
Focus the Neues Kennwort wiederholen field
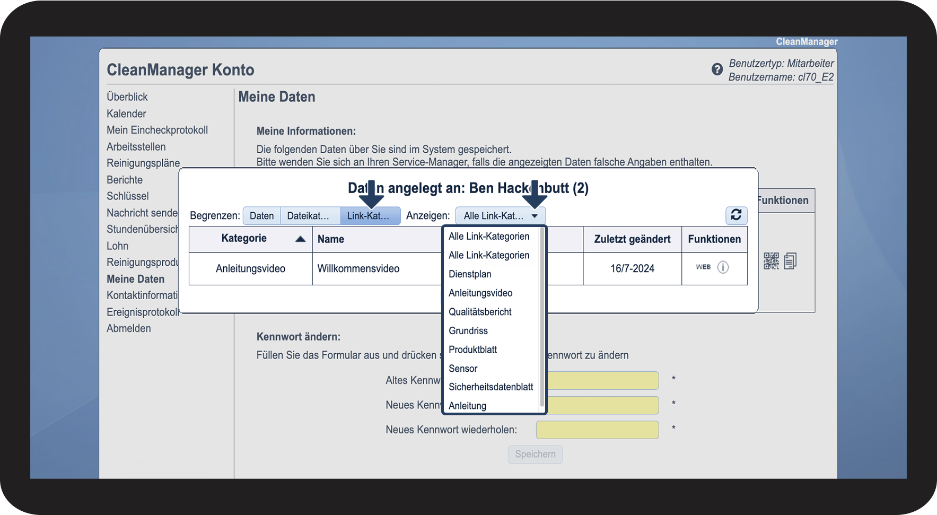tap(597, 430)
